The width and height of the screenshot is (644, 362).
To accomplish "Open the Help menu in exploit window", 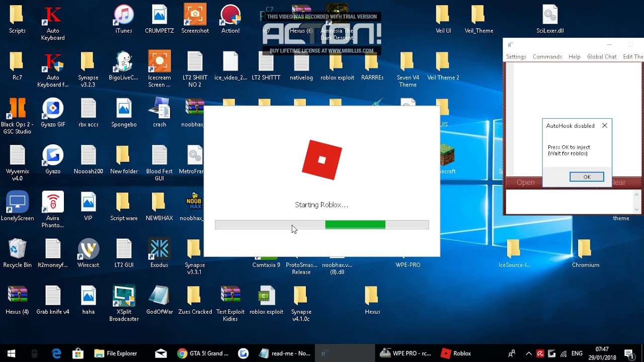I will click(574, 57).
